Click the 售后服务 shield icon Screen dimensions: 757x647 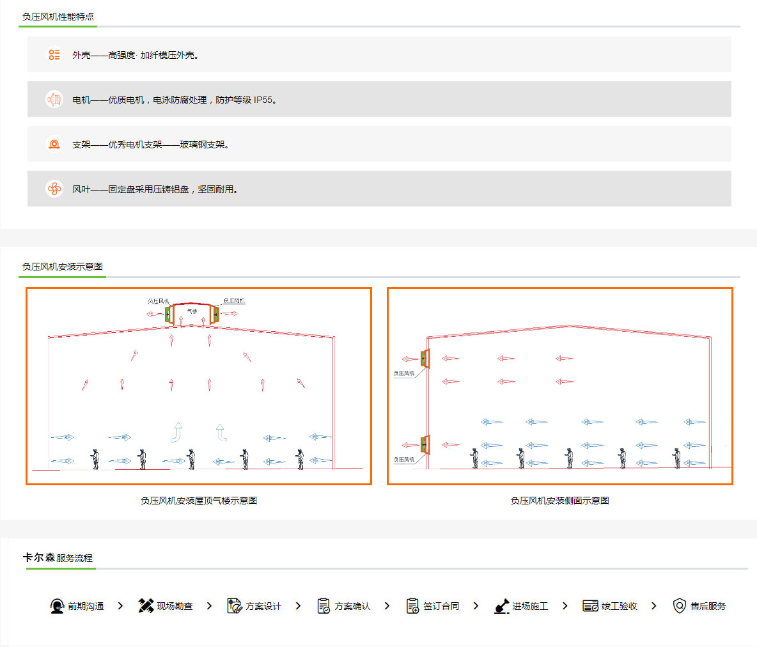pyautogui.click(x=679, y=606)
